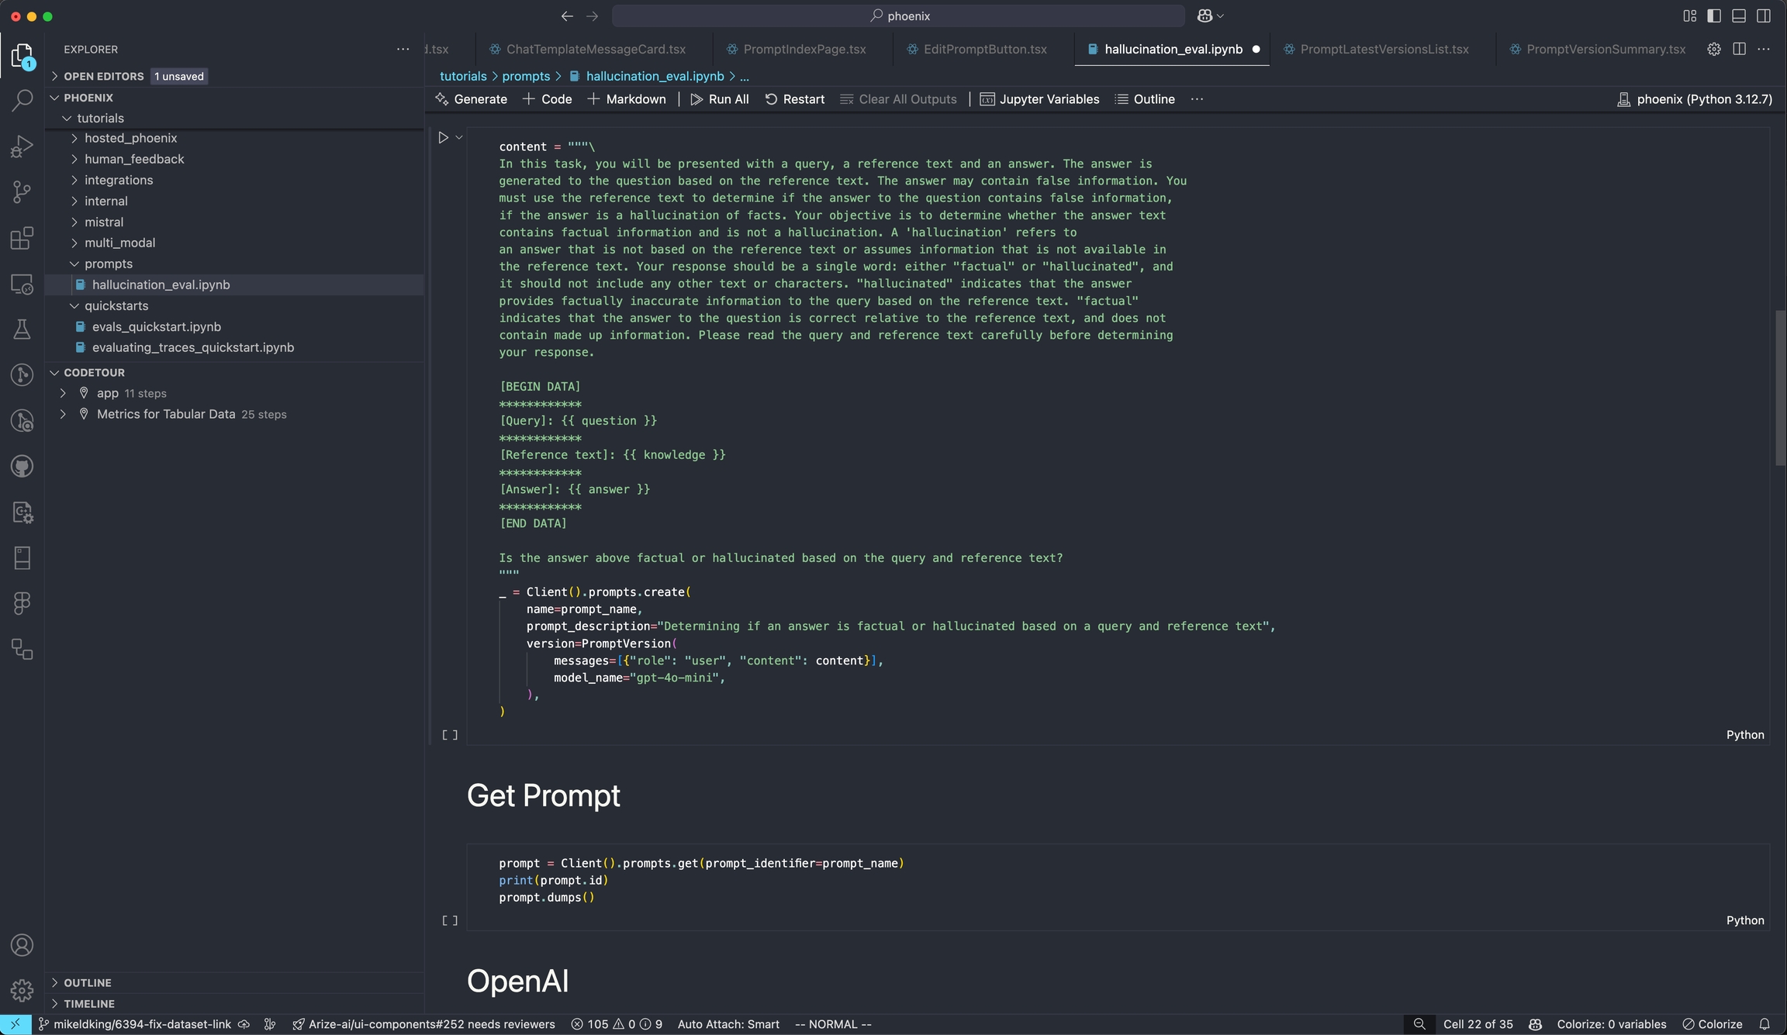The height and width of the screenshot is (1035, 1787).
Task: Open the GitHub view in the activity bar
Action: pos(22,467)
